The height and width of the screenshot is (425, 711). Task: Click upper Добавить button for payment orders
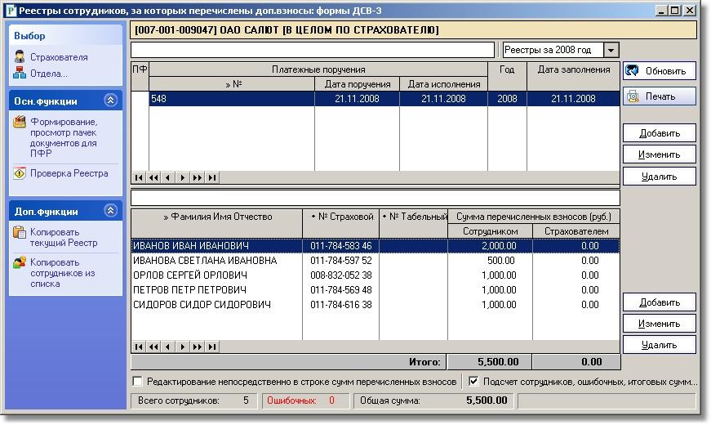click(660, 133)
